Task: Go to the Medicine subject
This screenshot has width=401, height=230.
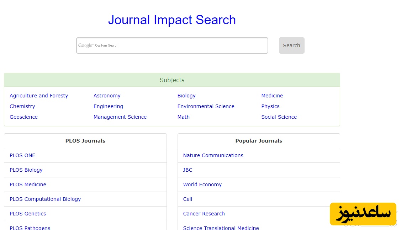Action: pyautogui.click(x=272, y=96)
